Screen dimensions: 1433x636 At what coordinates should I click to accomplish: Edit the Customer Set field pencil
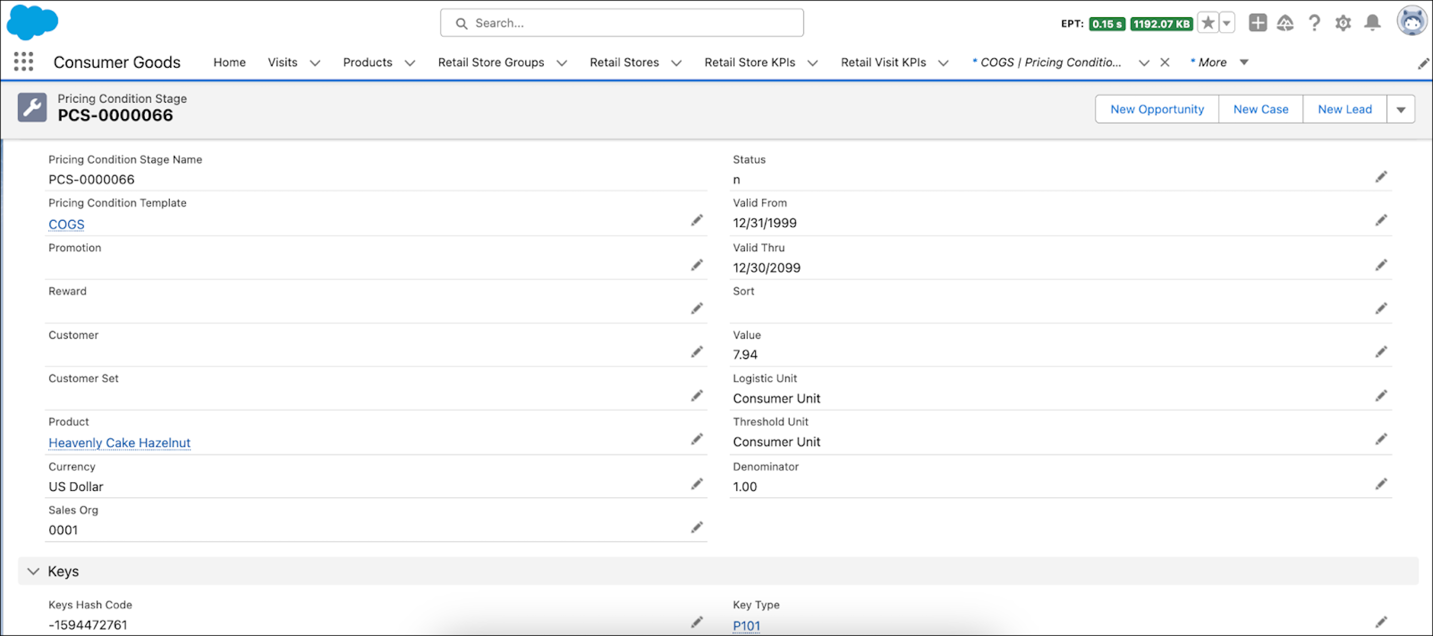coord(697,396)
